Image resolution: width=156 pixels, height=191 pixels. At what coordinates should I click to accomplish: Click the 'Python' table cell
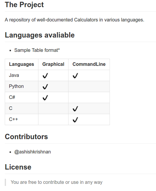coord(21,86)
